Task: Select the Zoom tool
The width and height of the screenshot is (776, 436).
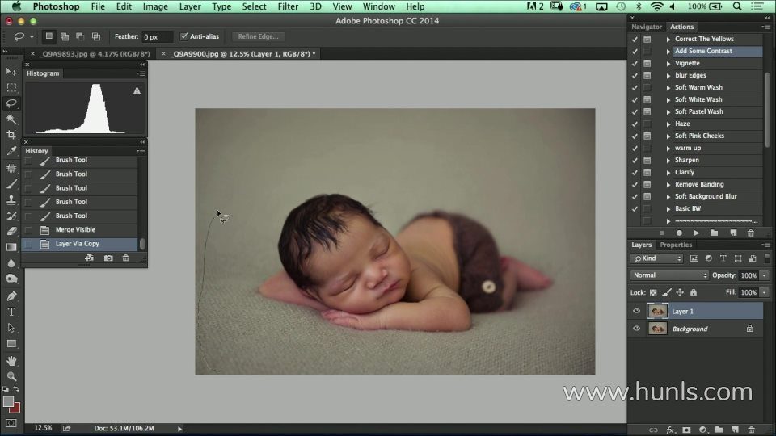Action: coord(11,377)
